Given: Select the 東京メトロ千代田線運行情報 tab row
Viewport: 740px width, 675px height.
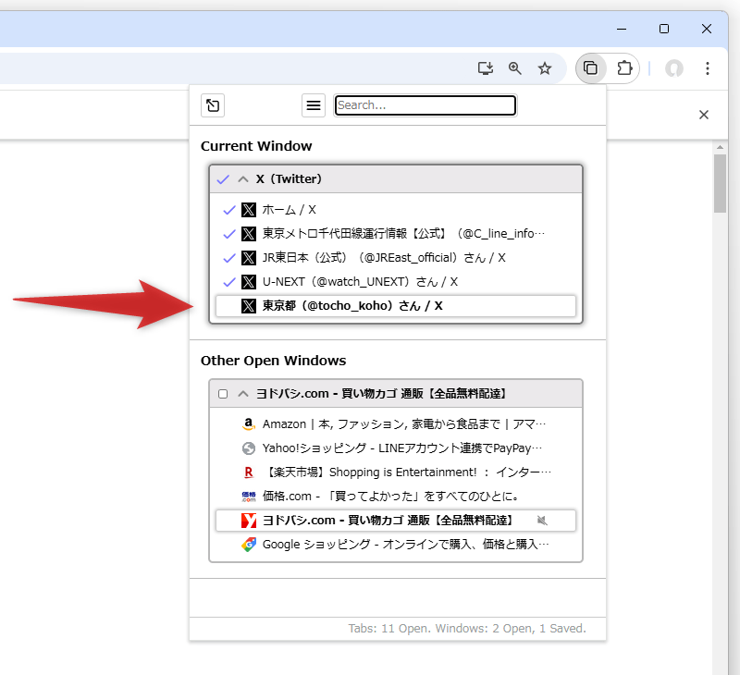Looking at the screenshot, I should pos(396,234).
